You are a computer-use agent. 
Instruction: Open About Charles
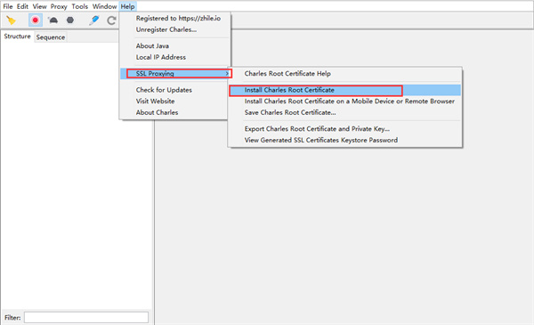click(174, 112)
